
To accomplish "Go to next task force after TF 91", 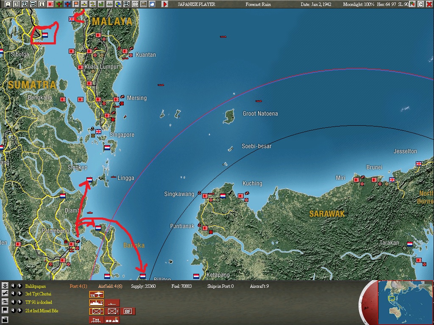I will (19, 302).
